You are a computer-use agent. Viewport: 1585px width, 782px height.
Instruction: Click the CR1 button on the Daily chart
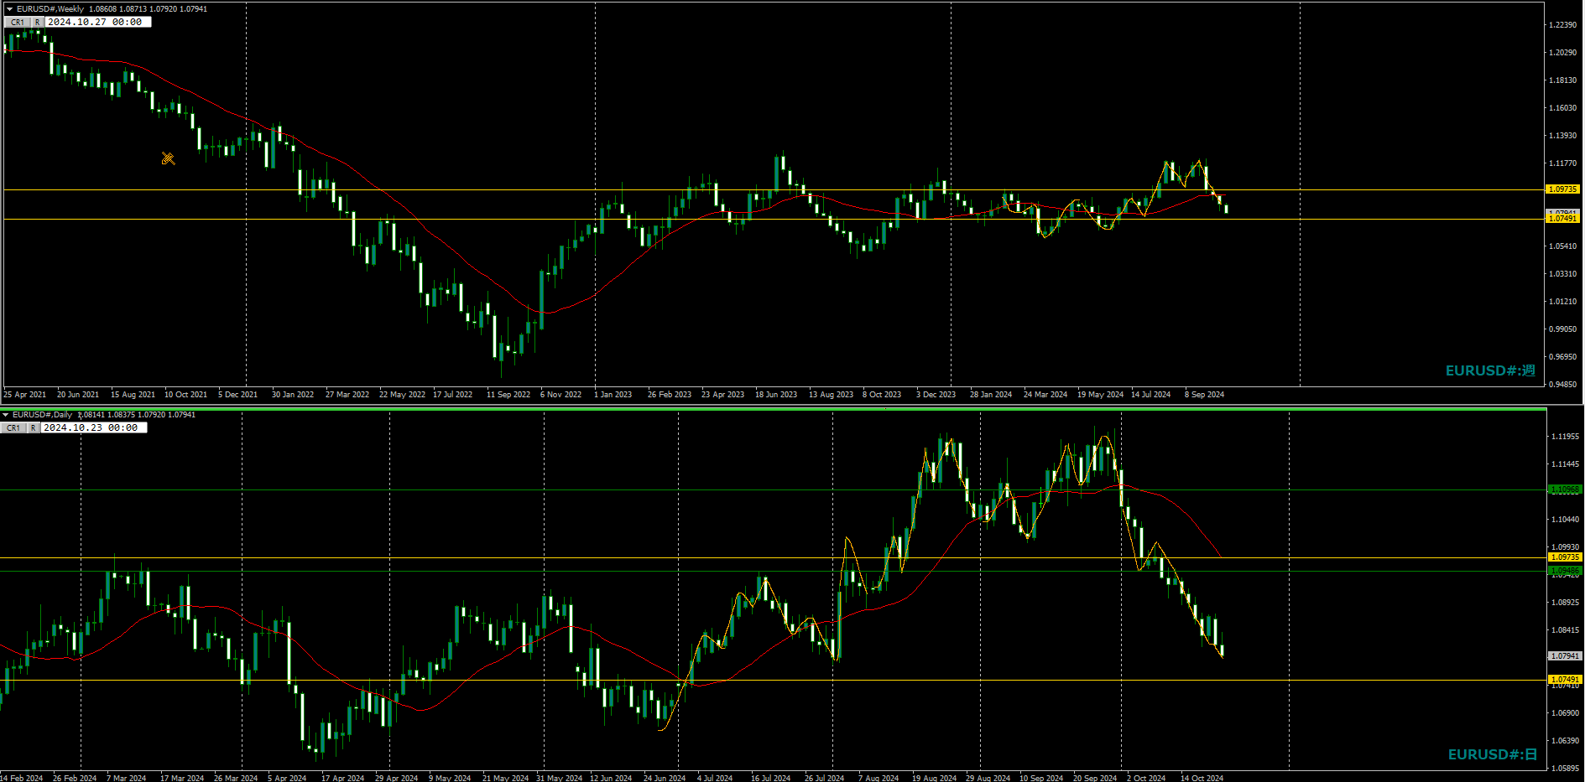(x=13, y=428)
